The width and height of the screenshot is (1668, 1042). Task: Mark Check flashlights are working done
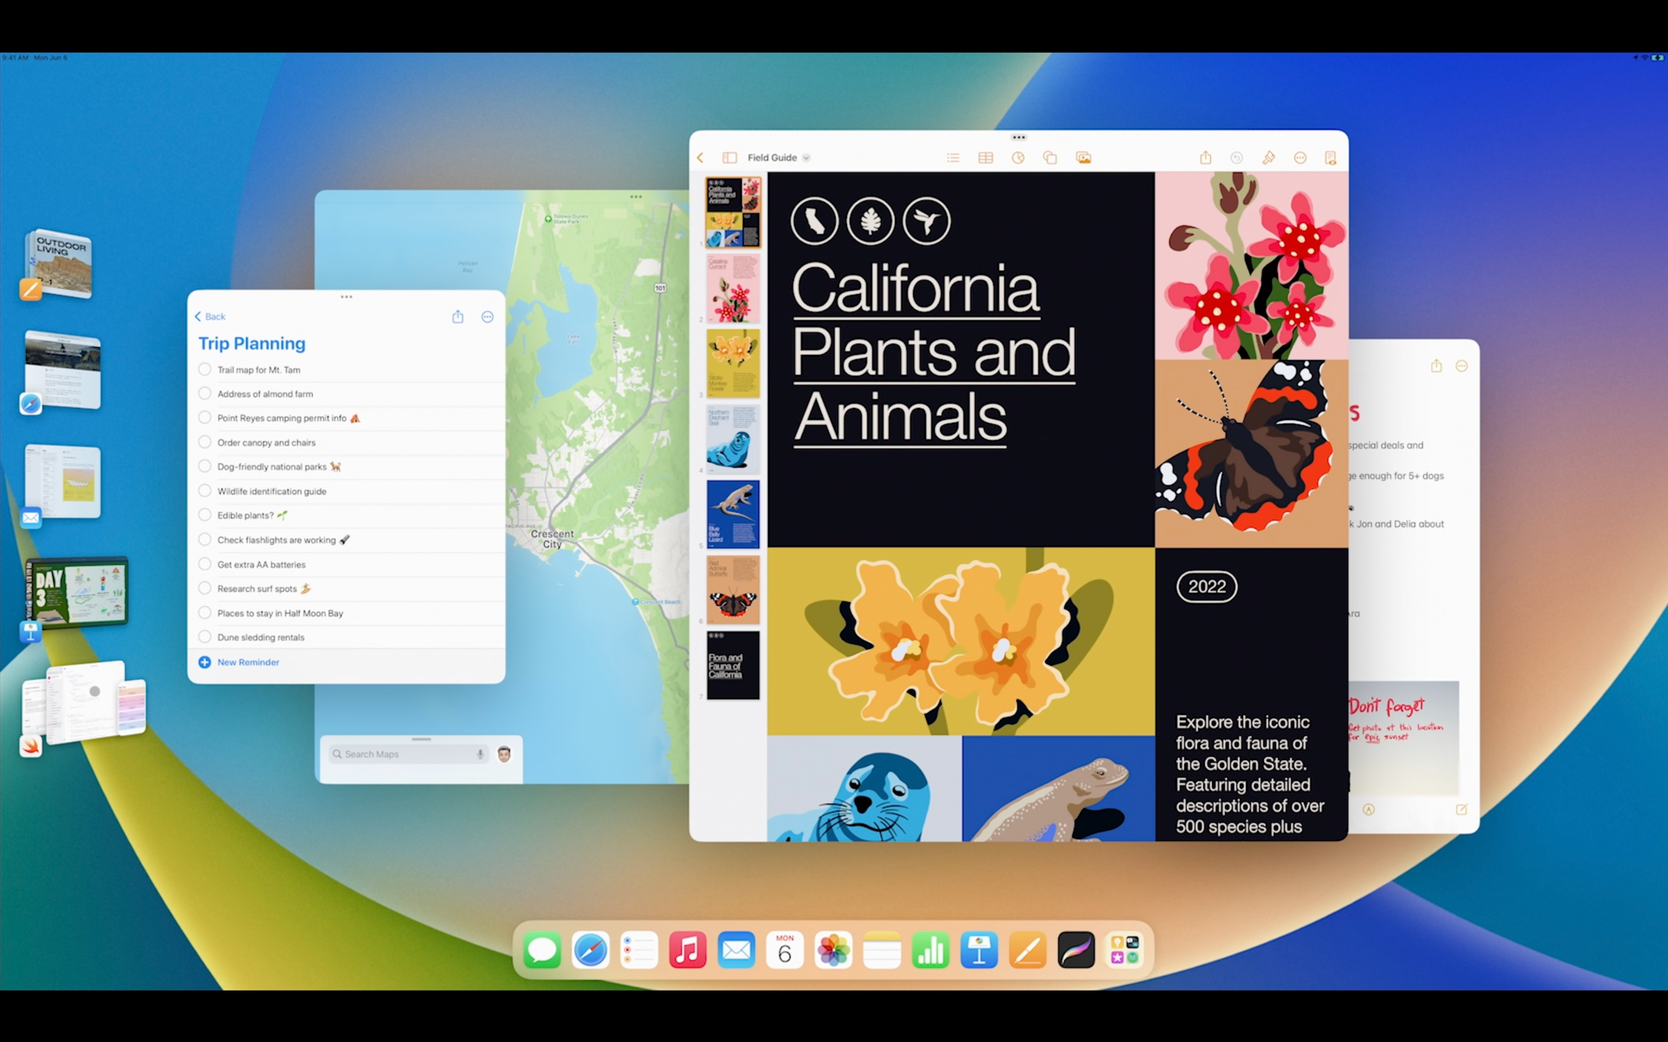204,539
